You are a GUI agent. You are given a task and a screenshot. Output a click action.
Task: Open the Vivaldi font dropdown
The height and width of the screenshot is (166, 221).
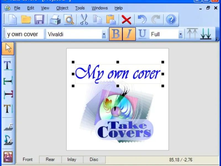(104, 34)
